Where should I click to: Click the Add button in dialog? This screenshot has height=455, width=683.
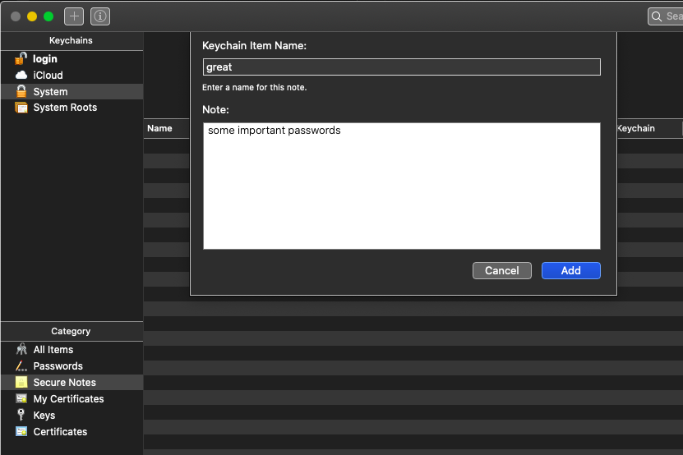tap(570, 270)
